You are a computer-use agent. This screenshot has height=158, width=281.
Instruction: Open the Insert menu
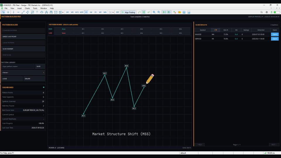point(20,8)
